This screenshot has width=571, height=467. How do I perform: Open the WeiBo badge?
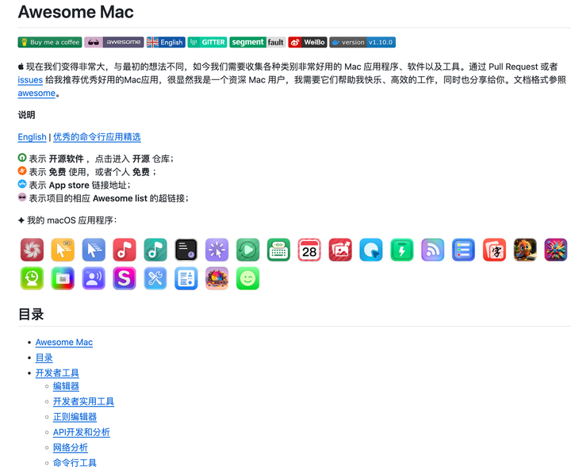(308, 42)
